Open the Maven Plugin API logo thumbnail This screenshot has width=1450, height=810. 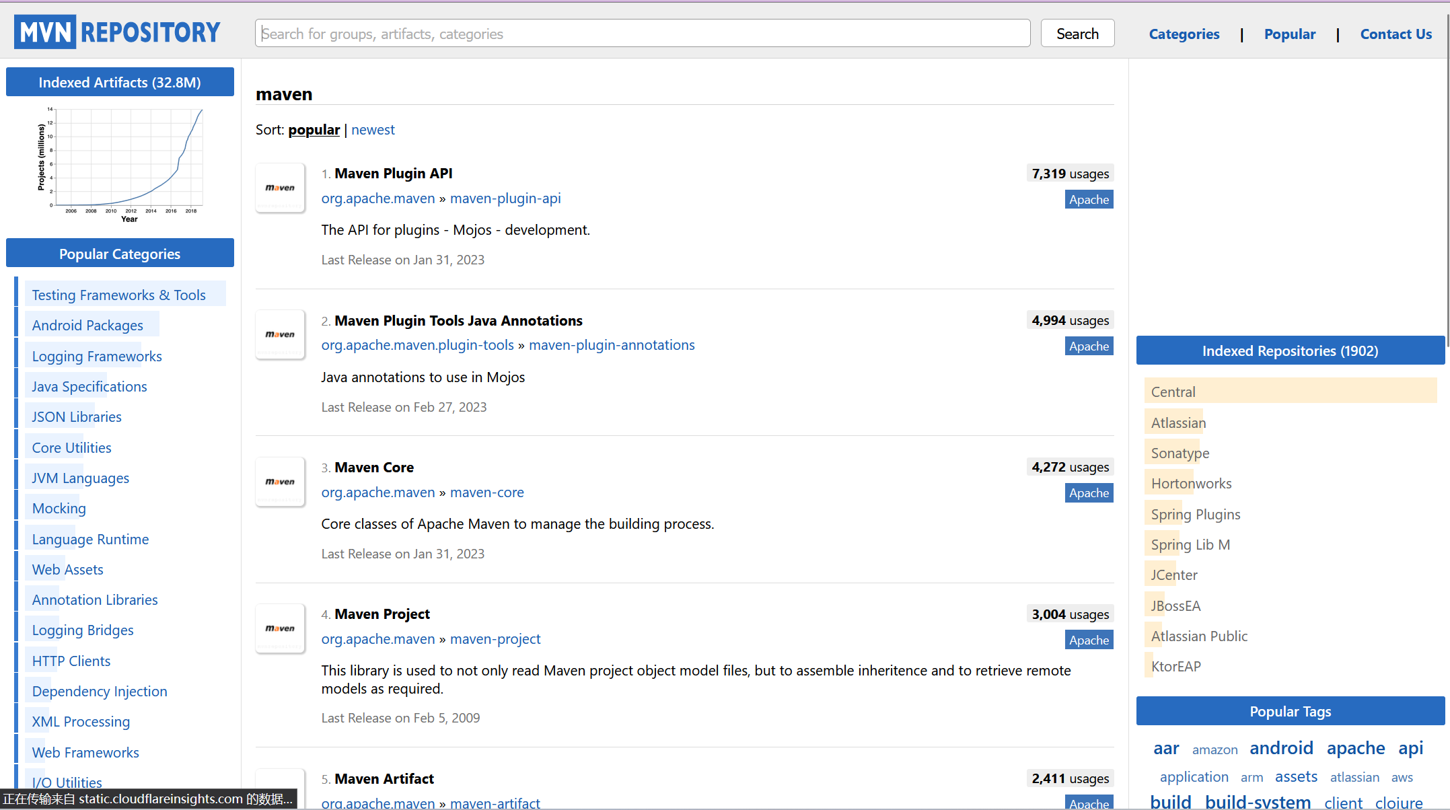click(280, 188)
